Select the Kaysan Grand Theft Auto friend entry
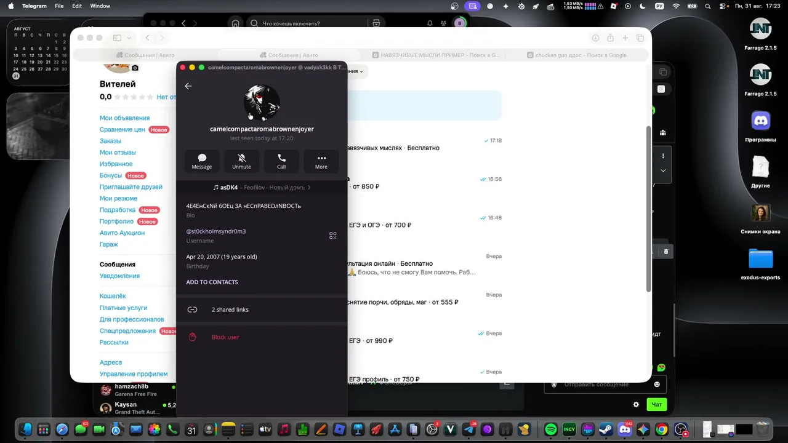This screenshot has width=788, height=443. (137, 408)
